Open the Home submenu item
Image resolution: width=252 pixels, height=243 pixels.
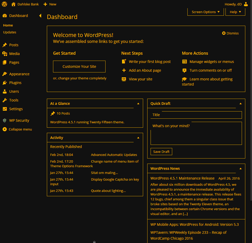click(x=8, y=25)
